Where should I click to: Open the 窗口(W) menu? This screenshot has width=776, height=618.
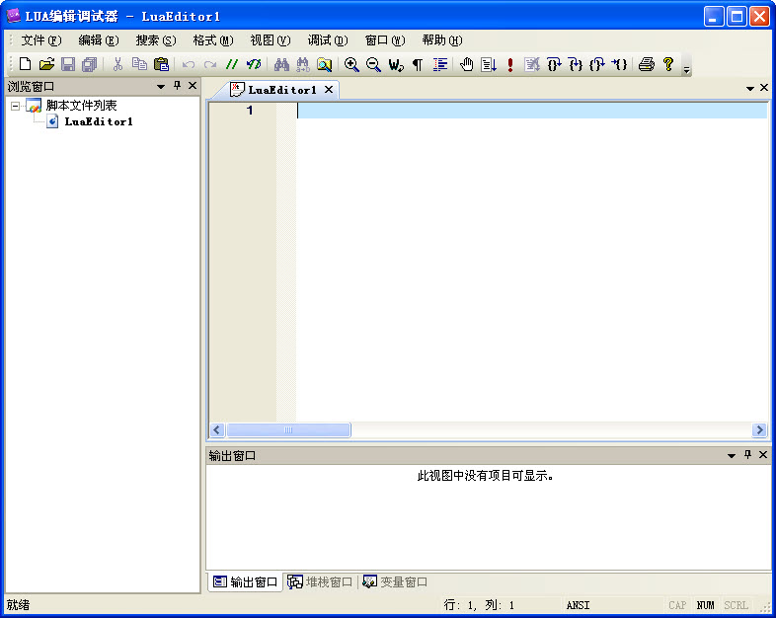click(385, 40)
